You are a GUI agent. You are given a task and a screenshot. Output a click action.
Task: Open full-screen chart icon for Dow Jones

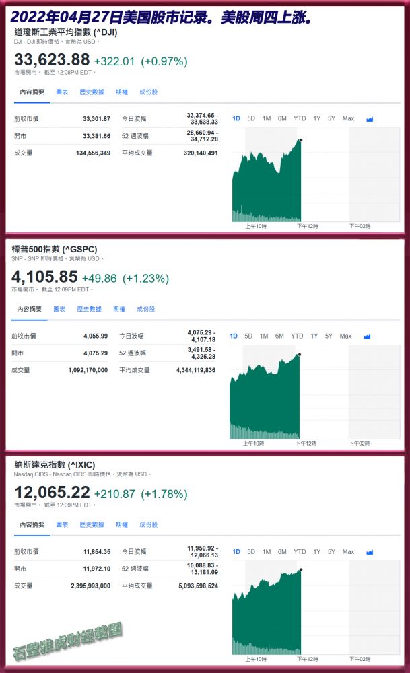tap(370, 119)
